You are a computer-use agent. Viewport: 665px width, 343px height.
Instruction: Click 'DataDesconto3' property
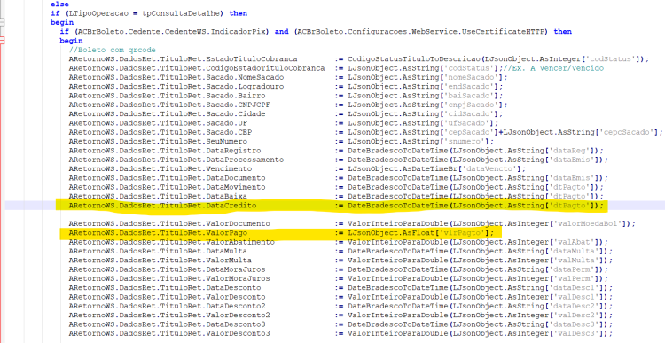coord(236,324)
